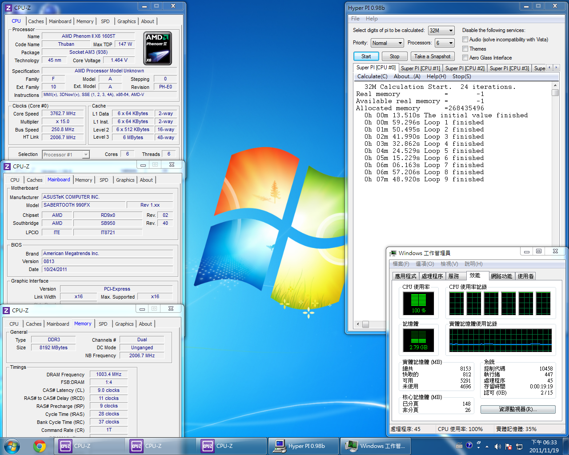Open 處理程序 tab in Task Manager
This screenshot has height=455, width=569.
point(432,276)
